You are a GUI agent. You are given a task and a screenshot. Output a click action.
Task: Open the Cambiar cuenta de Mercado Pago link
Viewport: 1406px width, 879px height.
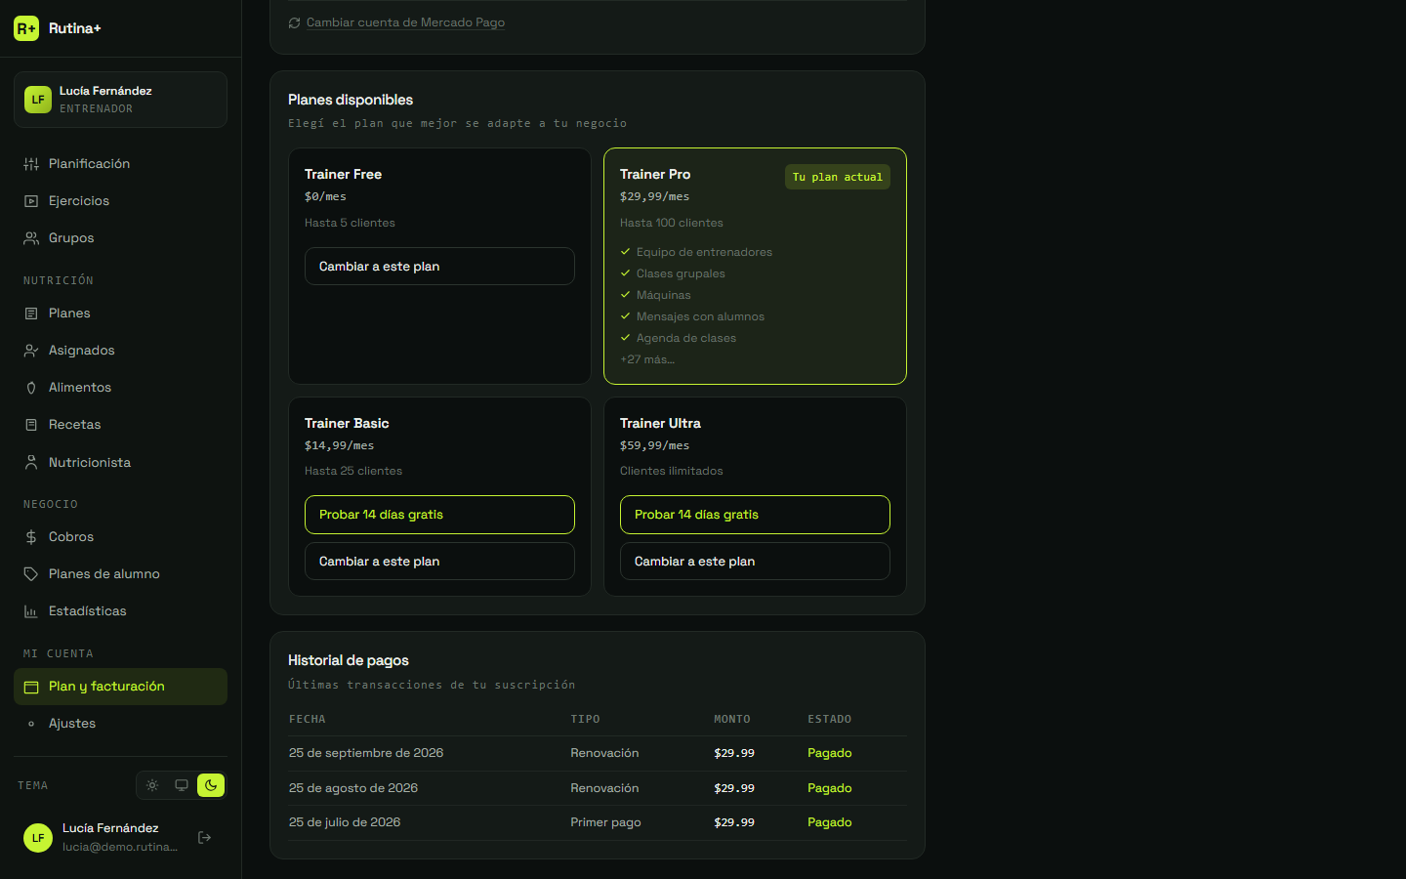(405, 22)
